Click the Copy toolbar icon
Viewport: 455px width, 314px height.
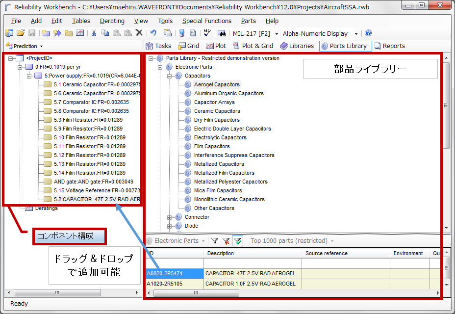105,33
